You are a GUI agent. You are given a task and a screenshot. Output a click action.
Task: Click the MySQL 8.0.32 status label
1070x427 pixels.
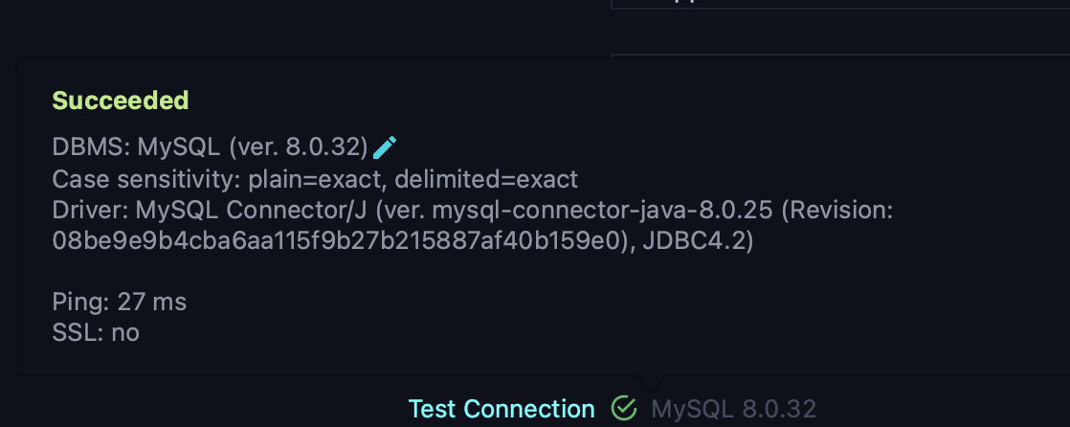(733, 409)
